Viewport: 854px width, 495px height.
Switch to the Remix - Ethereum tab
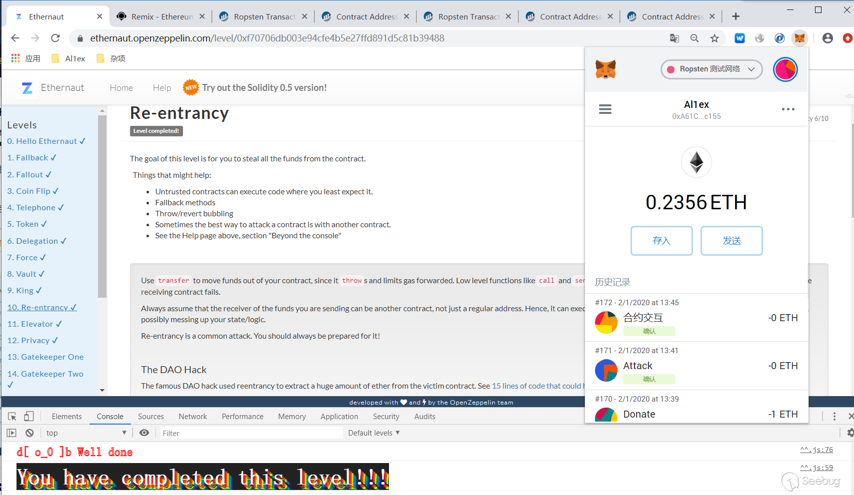click(x=160, y=16)
